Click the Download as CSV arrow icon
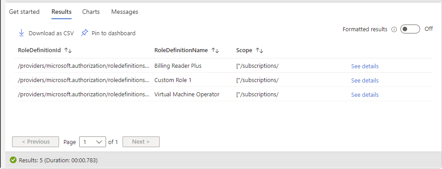This screenshot has height=169, width=442. point(21,33)
